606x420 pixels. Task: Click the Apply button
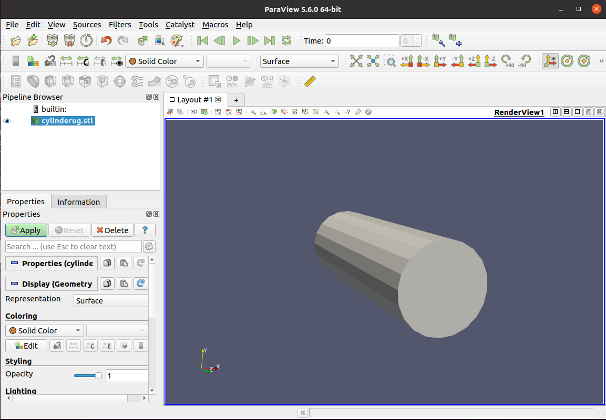point(26,230)
